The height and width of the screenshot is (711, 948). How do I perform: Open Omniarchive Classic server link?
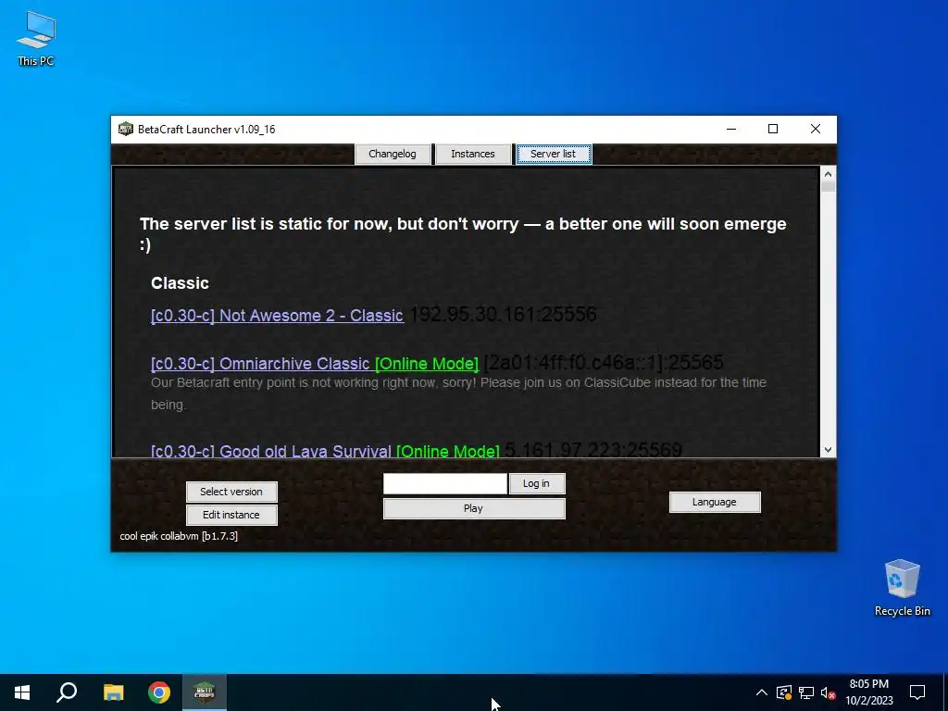(x=315, y=363)
